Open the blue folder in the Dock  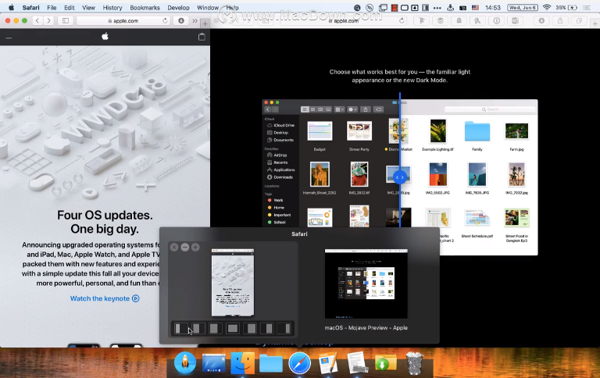point(271,362)
